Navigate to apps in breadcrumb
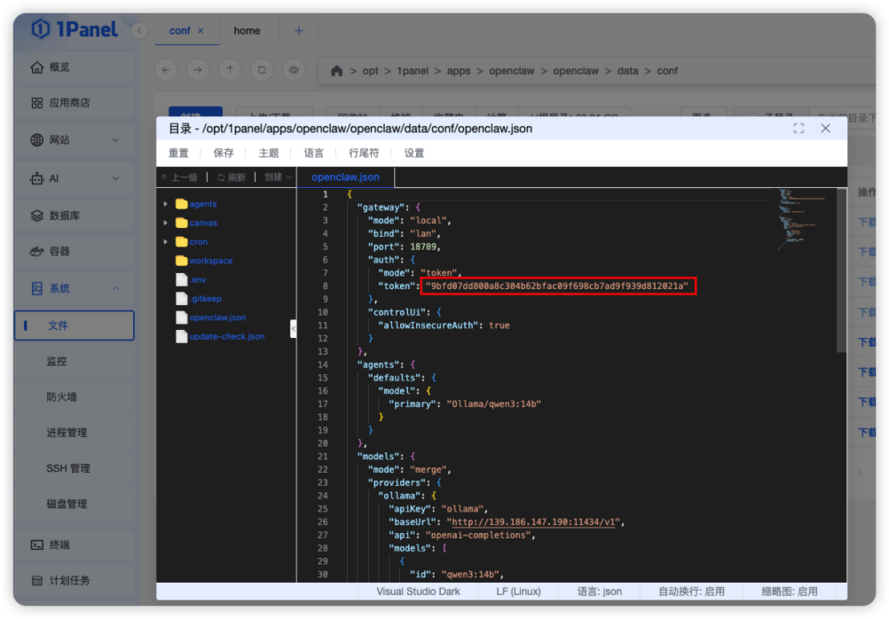The width and height of the screenshot is (889, 619). [459, 71]
